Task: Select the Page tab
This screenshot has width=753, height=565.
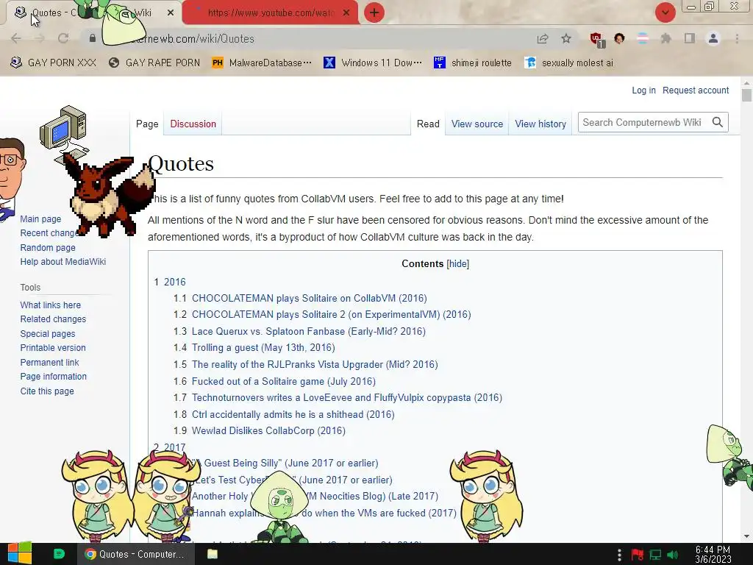Action: (147, 124)
